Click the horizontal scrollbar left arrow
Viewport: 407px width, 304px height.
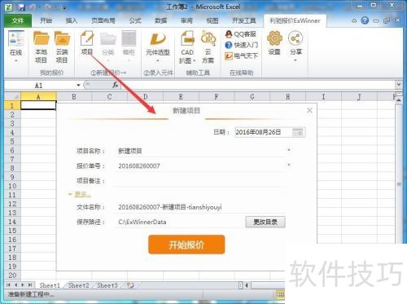(247, 285)
